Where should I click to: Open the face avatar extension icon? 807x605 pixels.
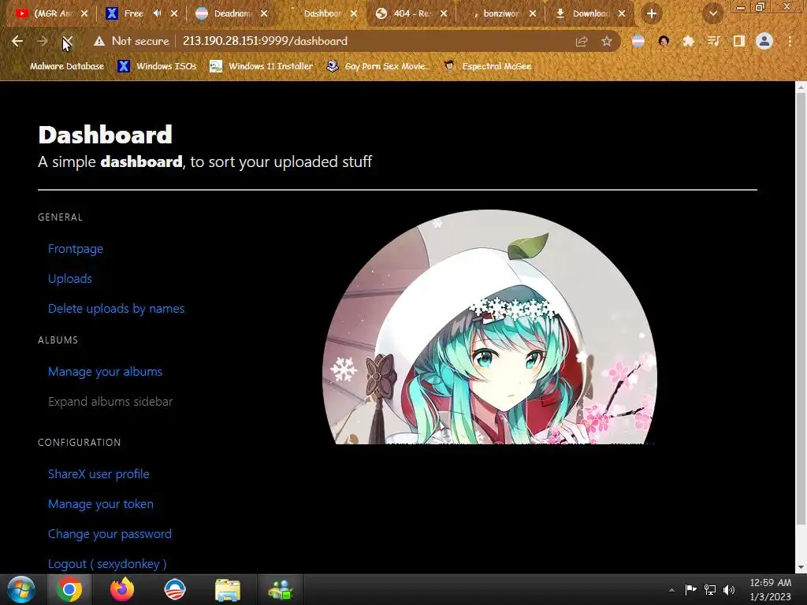coord(664,41)
